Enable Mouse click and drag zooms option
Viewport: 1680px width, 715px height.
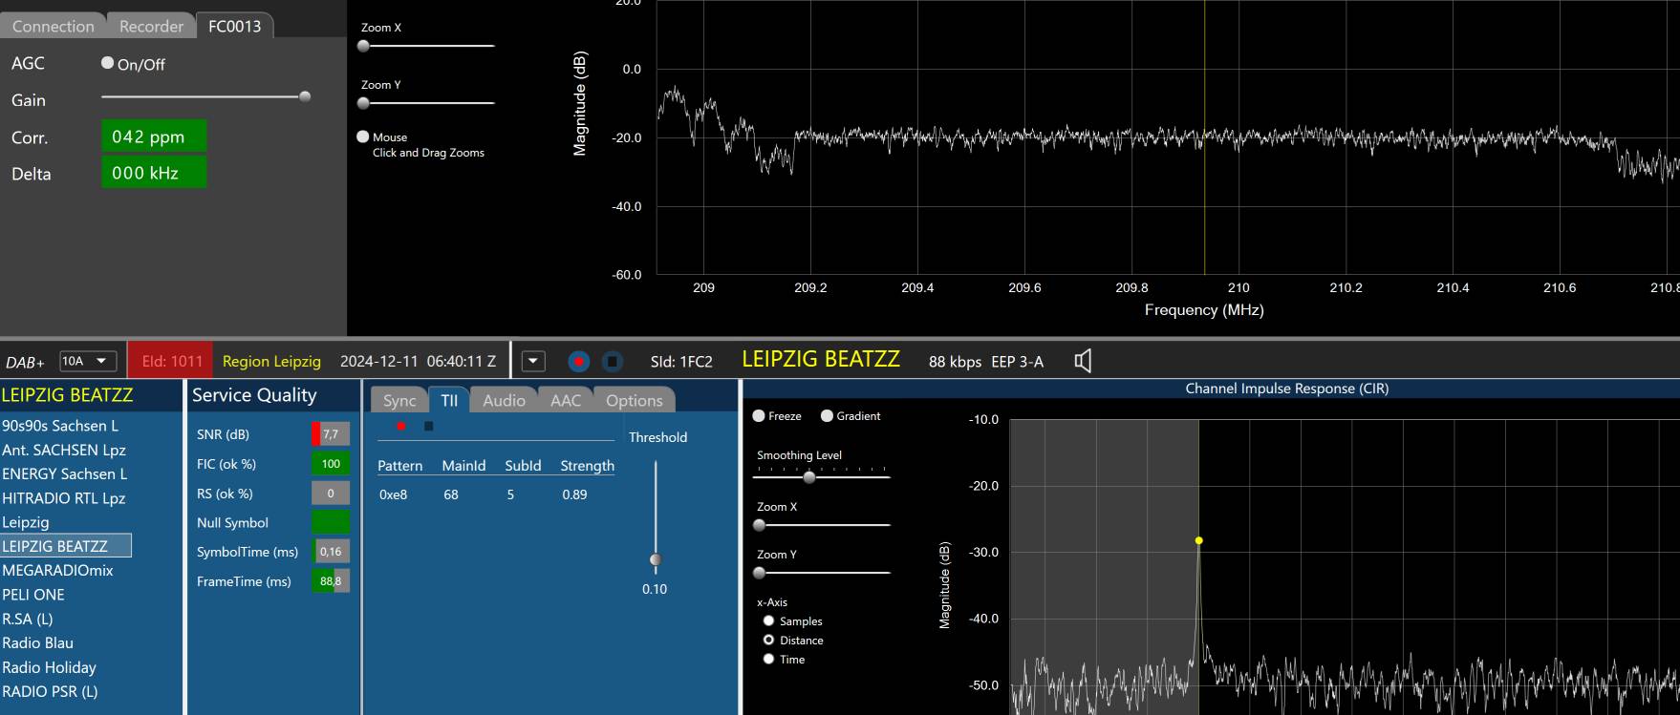[x=363, y=137]
